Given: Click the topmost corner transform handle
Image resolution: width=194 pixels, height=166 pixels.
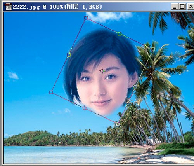Looking at the screenshot, I should pyautogui.click(x=86, y=18).
